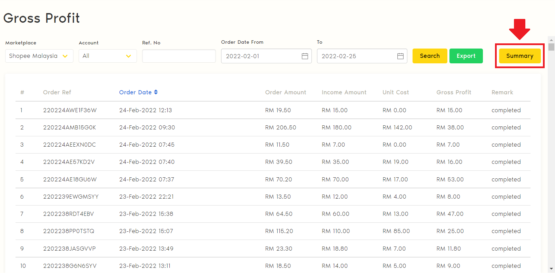
Task: Select order row 220224AMB15G0K
Action: [69, 127]
